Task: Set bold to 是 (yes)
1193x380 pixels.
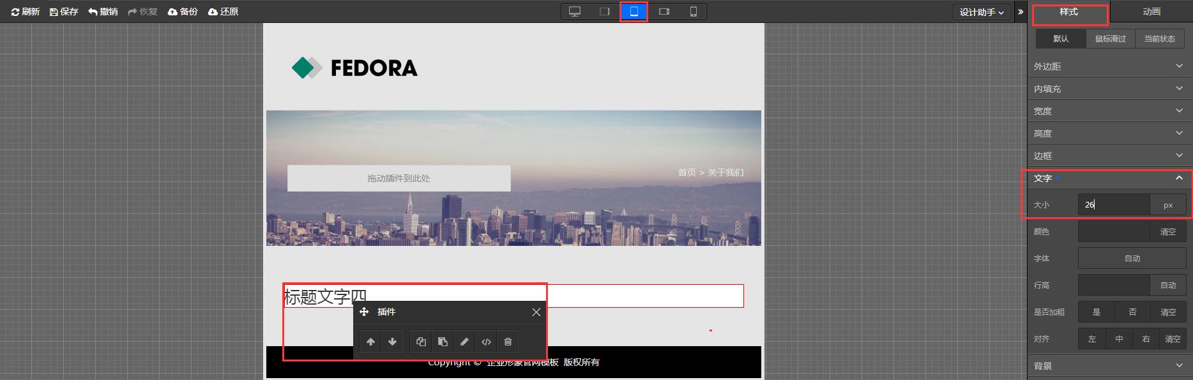Action: point(1096,312)
